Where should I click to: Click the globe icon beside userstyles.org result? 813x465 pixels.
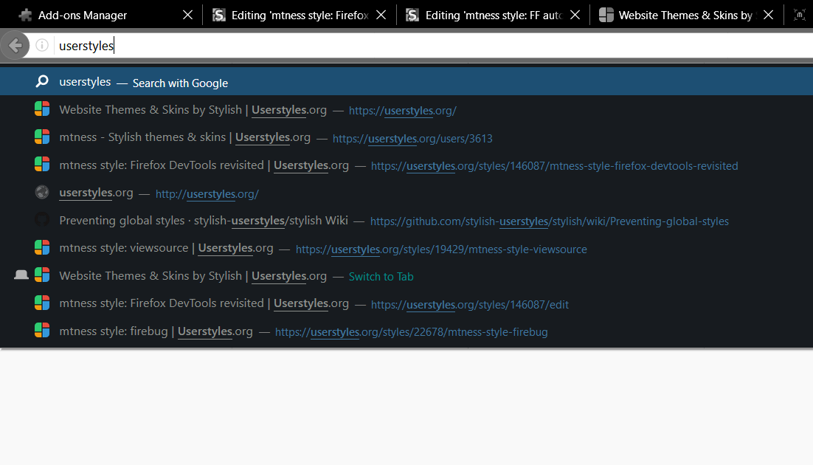(x=42, y=193)
